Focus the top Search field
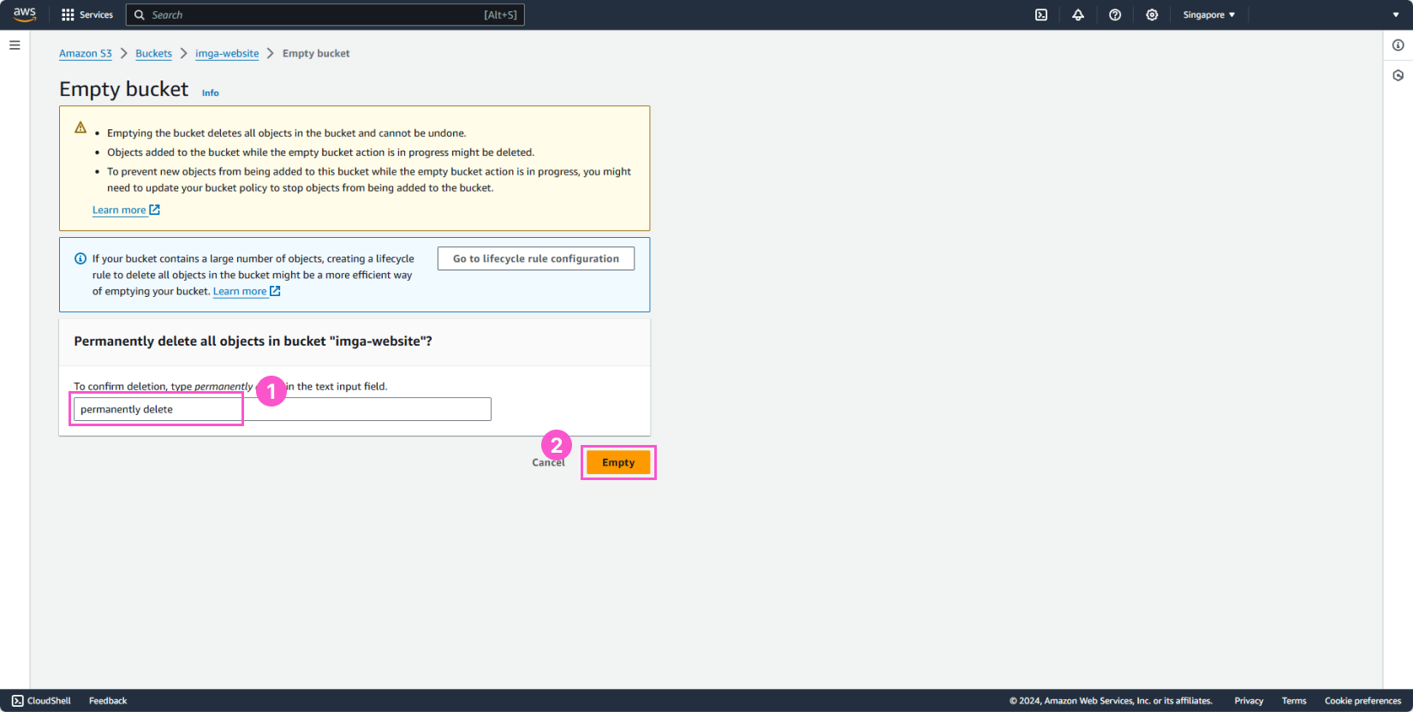 [x=325, y=15]
